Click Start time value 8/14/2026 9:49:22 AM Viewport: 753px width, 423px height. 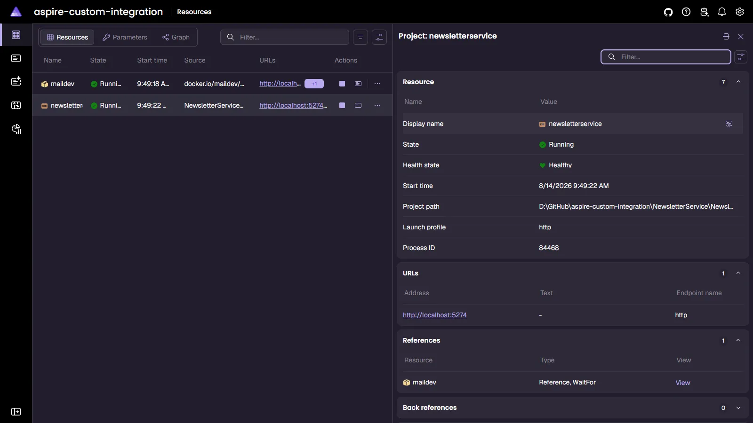(x=574, y=186)
